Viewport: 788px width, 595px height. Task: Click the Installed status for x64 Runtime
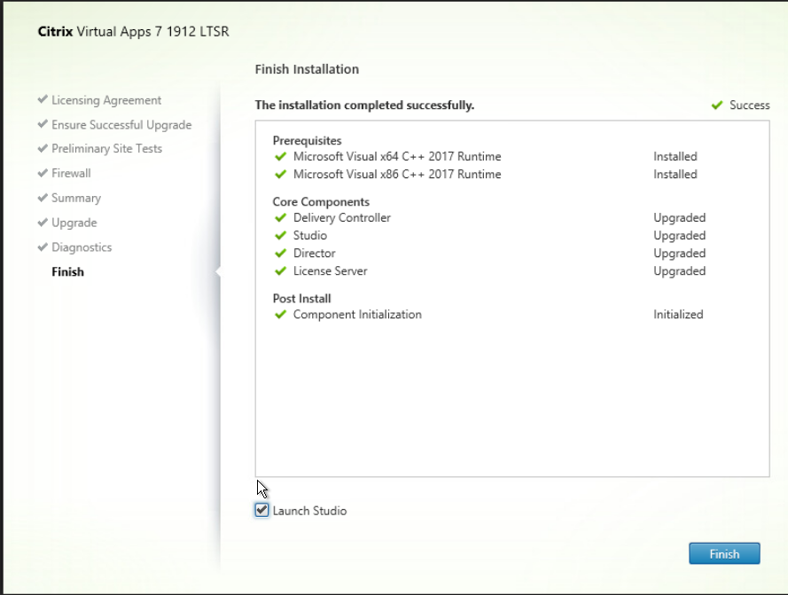pyautogui.click(x=675, y=156)
